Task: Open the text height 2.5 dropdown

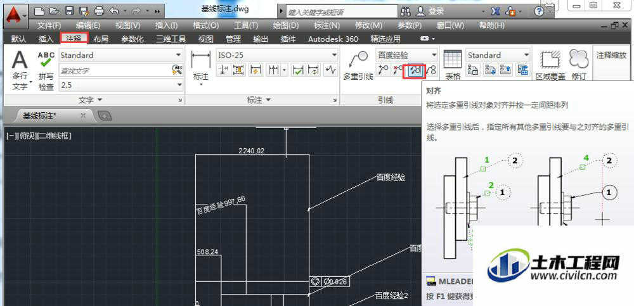Action: [179, 86]
